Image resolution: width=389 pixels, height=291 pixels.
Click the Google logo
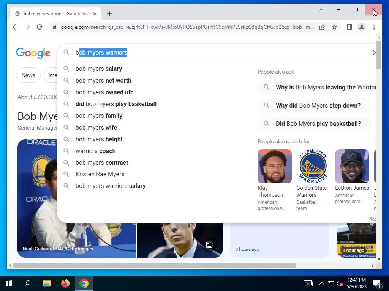[x=33, y=53]
